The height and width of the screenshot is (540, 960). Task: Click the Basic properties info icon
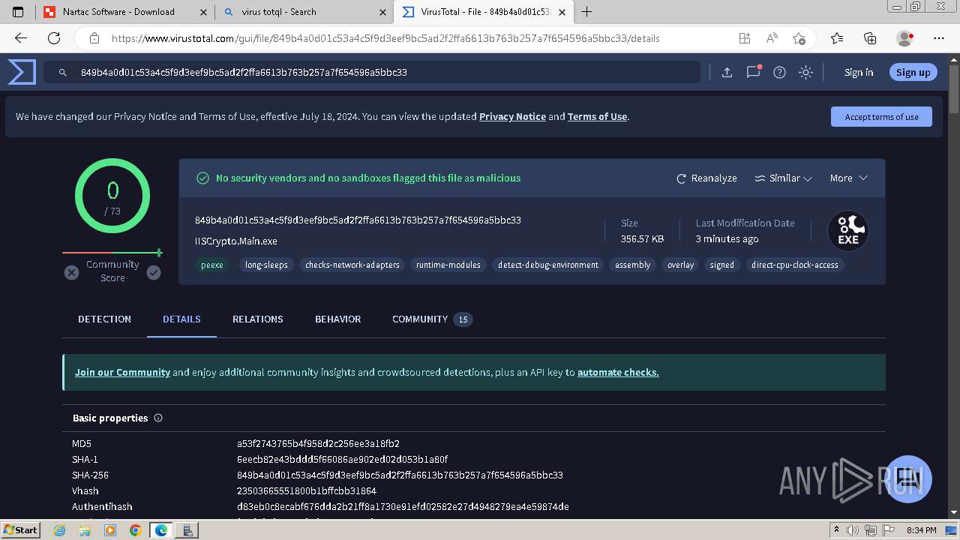pyautogui.click(x=158, y=418)
